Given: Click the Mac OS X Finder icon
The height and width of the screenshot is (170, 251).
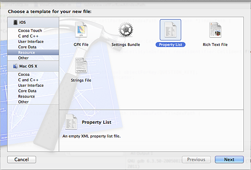Looking at the screenshot, I should [15, 66].
